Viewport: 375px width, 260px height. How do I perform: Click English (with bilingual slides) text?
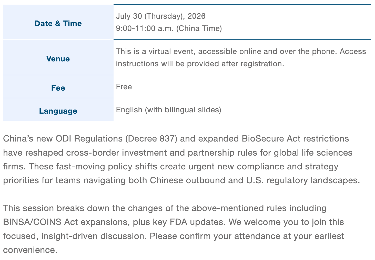(168, 110)
